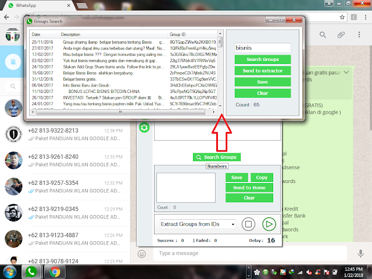The height and width of the screenshot is (279, 372).
Task: Click the emoji icon in message bar
Action: click(142, 254)
